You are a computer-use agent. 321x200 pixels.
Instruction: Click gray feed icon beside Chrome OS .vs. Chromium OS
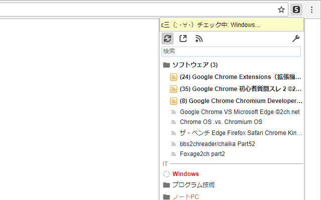(174, 122)
